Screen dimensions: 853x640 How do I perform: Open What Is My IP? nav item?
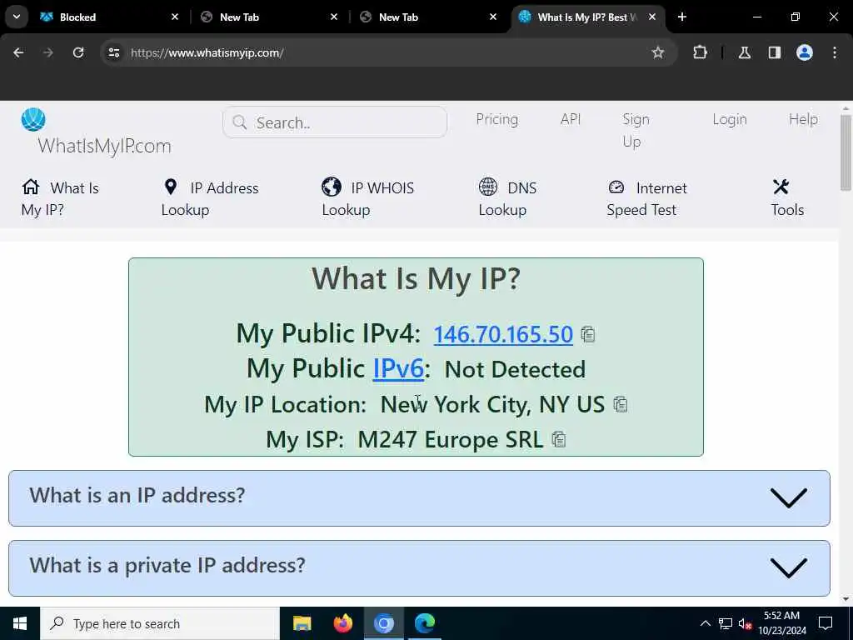pos(60,198)
